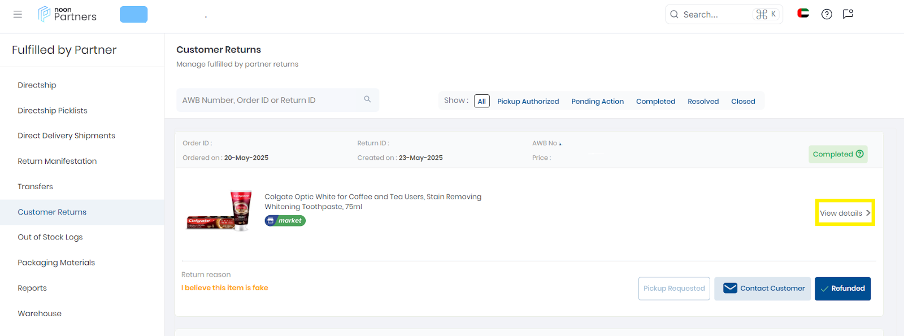The width and height of the screenshot is (904, 336).
Task: Click the 'I believe this item is fake' reason
Action: (x=225, y=288)
